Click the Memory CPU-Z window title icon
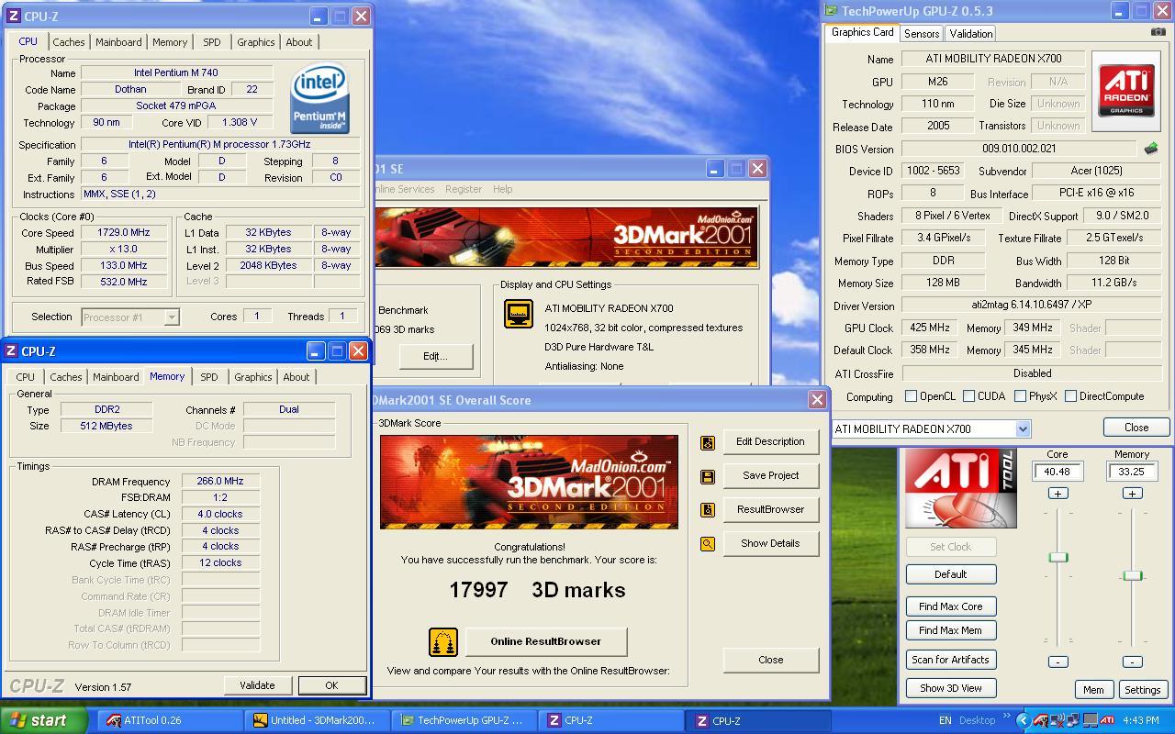 tap(11, 351)
